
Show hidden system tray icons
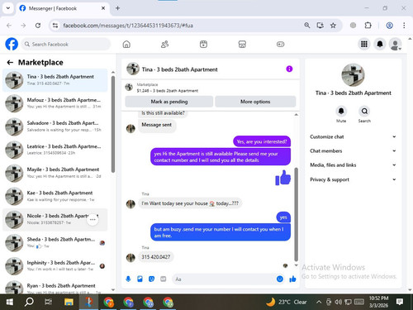[319, 302]
